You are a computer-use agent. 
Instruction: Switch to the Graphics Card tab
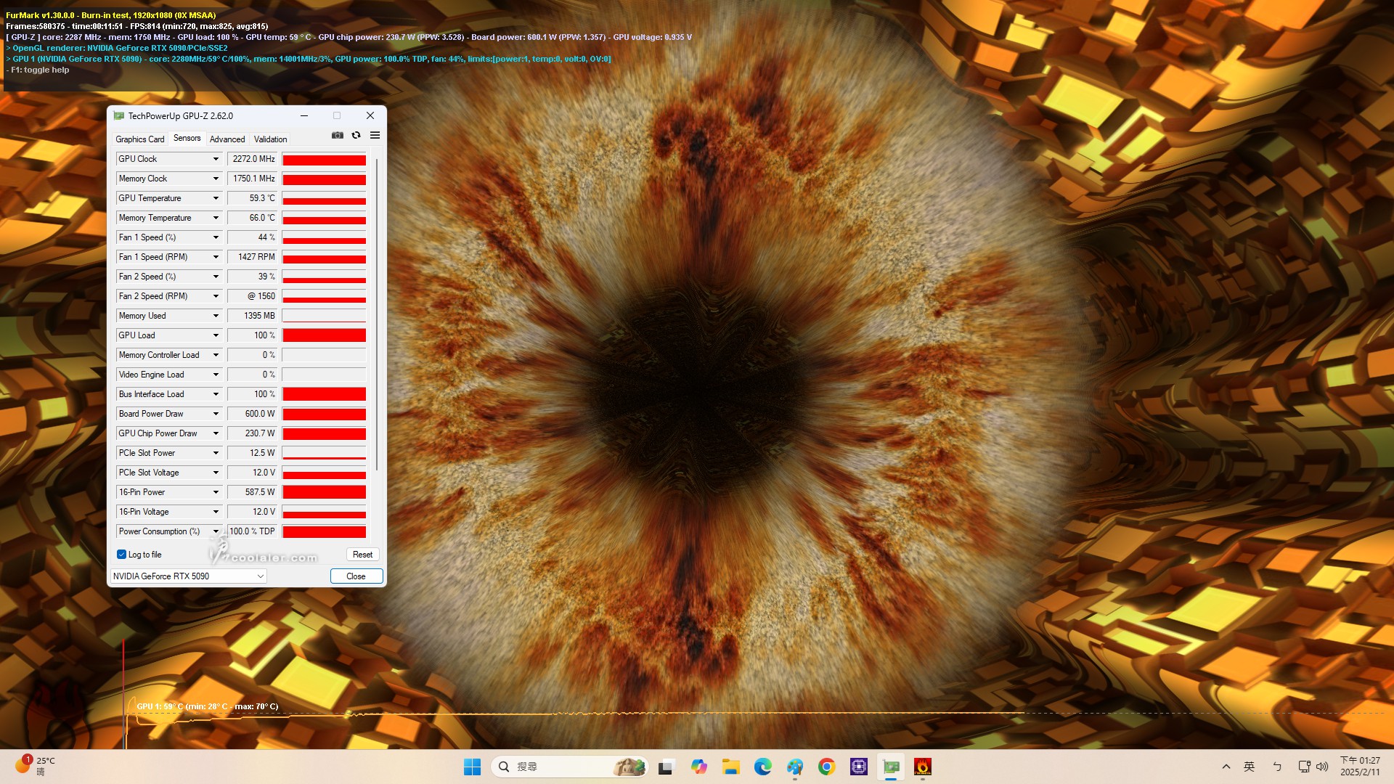[140, 139]
